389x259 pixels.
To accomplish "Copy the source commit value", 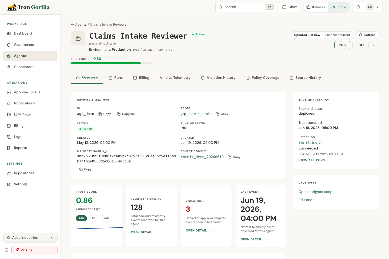I will point(234,157).
